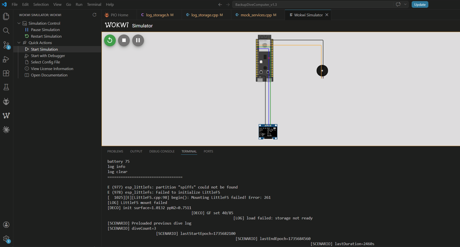Select the Wokwi Simulator tab

308,15
